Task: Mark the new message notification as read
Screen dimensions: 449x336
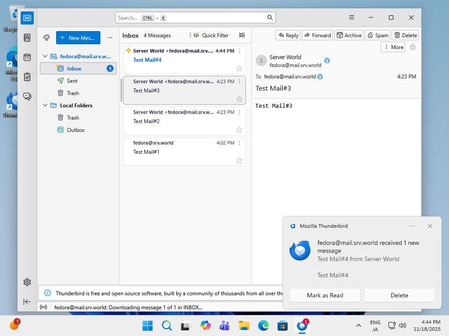Action: point(324,295)
